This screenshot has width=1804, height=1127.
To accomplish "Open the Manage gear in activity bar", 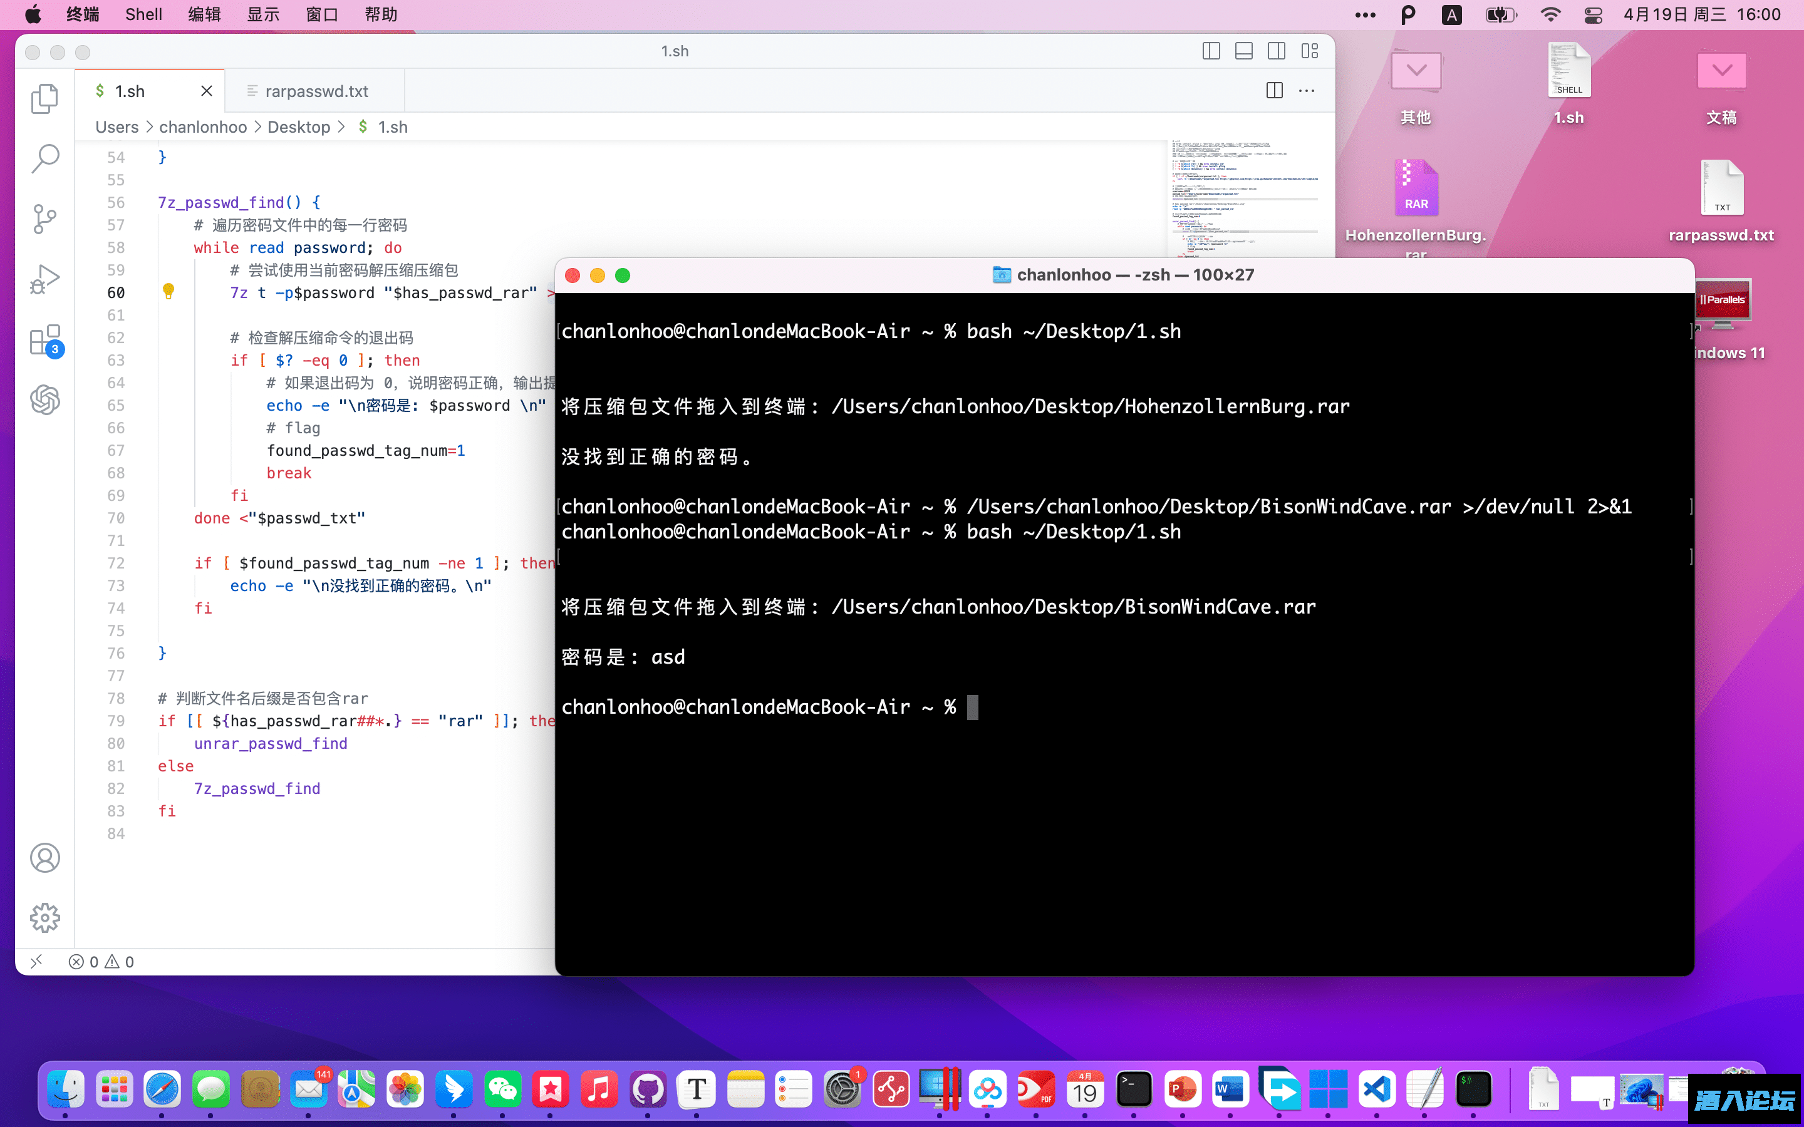I will pyautogui.click(x=44, y=917).
